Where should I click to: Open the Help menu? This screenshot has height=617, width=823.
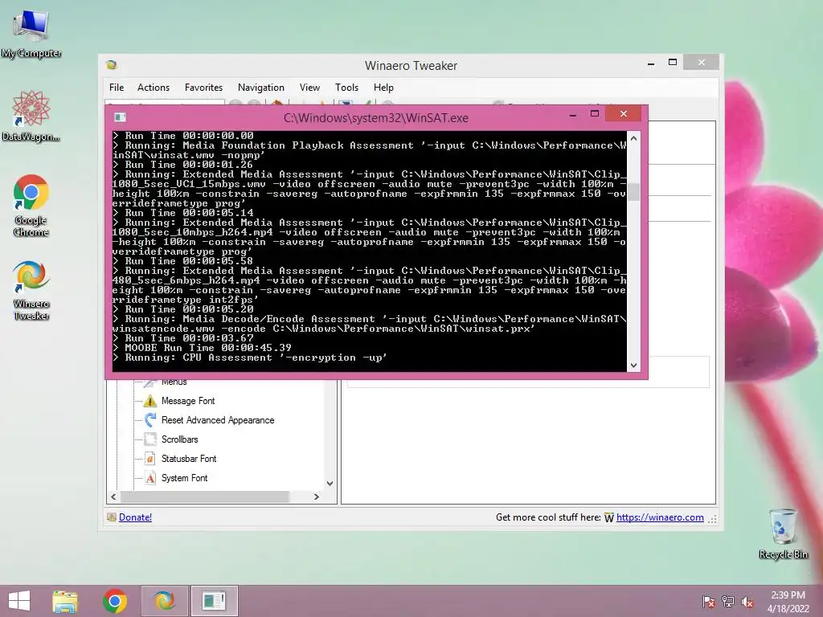click(383, 88)
